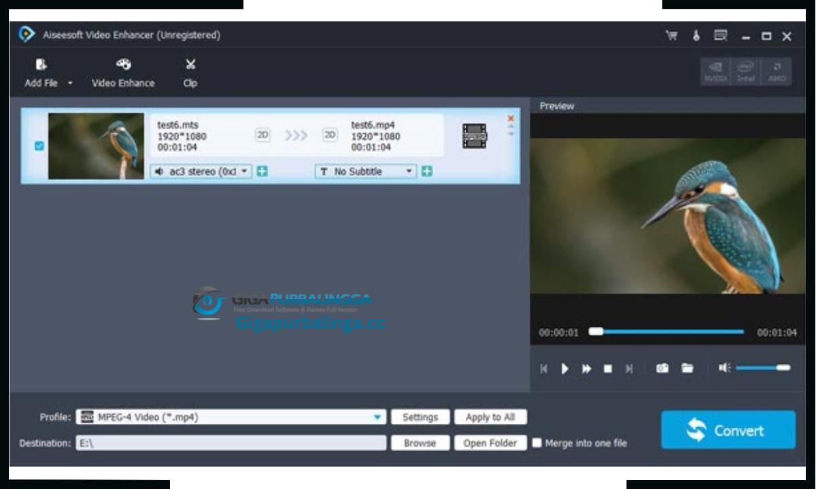Remove test6.mts with the X icon
816x489 pixels.
pyautogui.click(x=511, y=118)
